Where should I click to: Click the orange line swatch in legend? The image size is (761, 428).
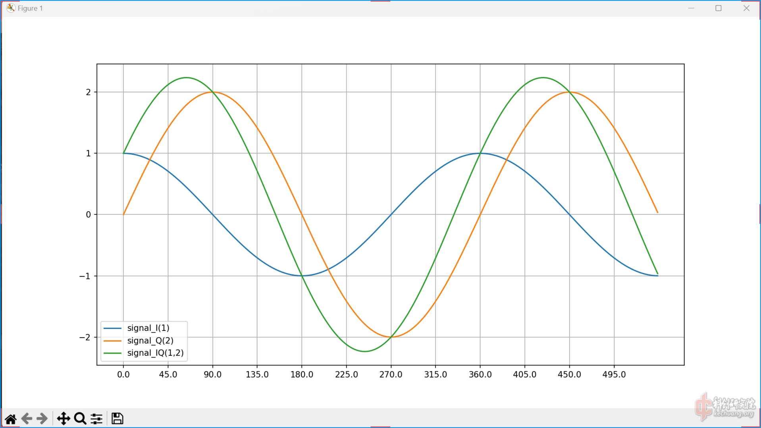[x=112, y=341]
